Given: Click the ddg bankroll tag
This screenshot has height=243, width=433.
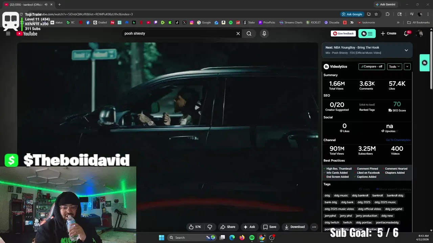Looking at the screenshot, I should pos(360,195).
